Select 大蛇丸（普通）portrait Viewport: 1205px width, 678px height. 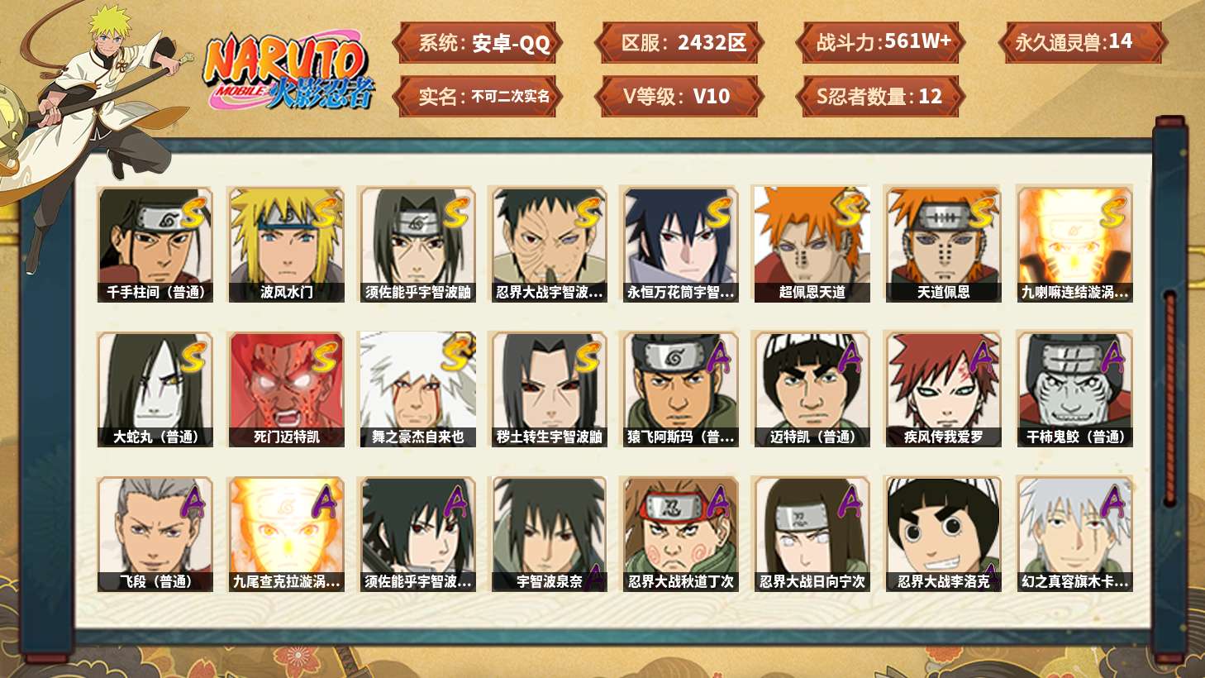click(155, 389)
